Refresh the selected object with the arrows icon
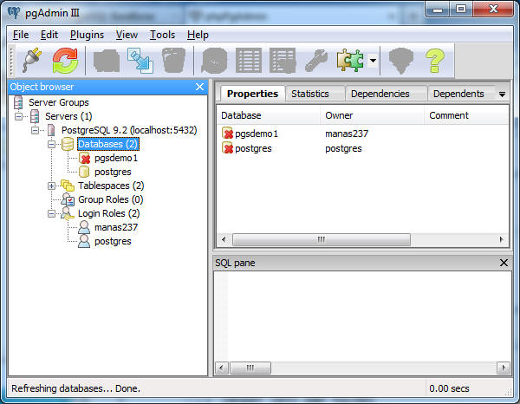The height and width of the screenshot is (404, 520). [x=65, y=60]
